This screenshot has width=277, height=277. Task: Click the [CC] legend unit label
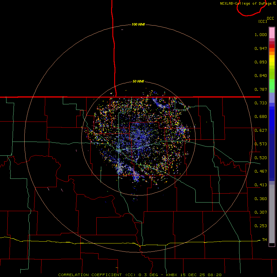263,21
